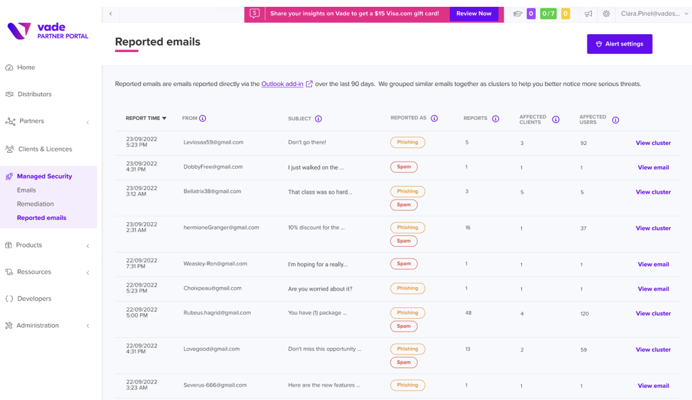Image resolution: width=692 pixels, height=400 pixels.
Task: Click the info icon beside SUBJECT header
Action: point(318,119)
